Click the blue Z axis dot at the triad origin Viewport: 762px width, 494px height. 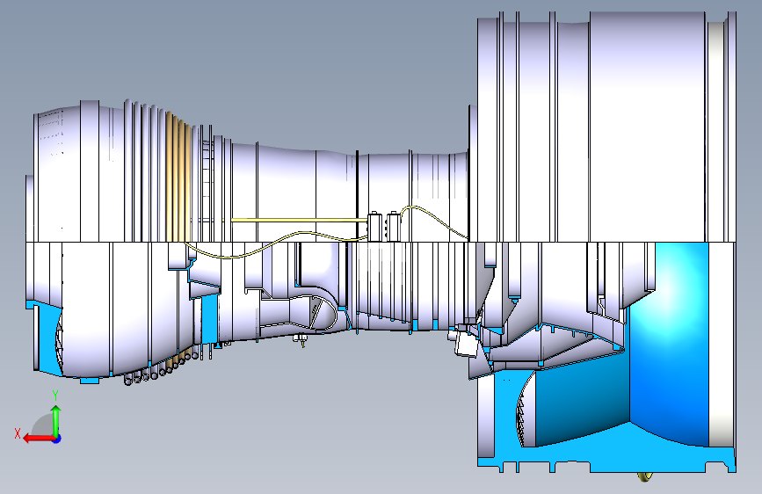(57, 439)
